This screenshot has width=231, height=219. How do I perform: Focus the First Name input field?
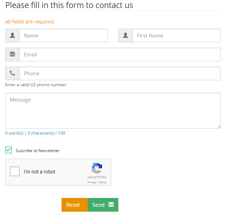tap(176, 35)
